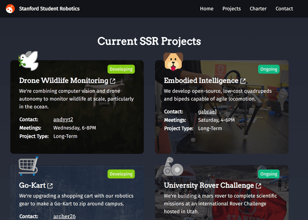Click the dove emoji on Drone Wildlife card
308x220 pixels.
pyautogui.click(x=29, y=61)
